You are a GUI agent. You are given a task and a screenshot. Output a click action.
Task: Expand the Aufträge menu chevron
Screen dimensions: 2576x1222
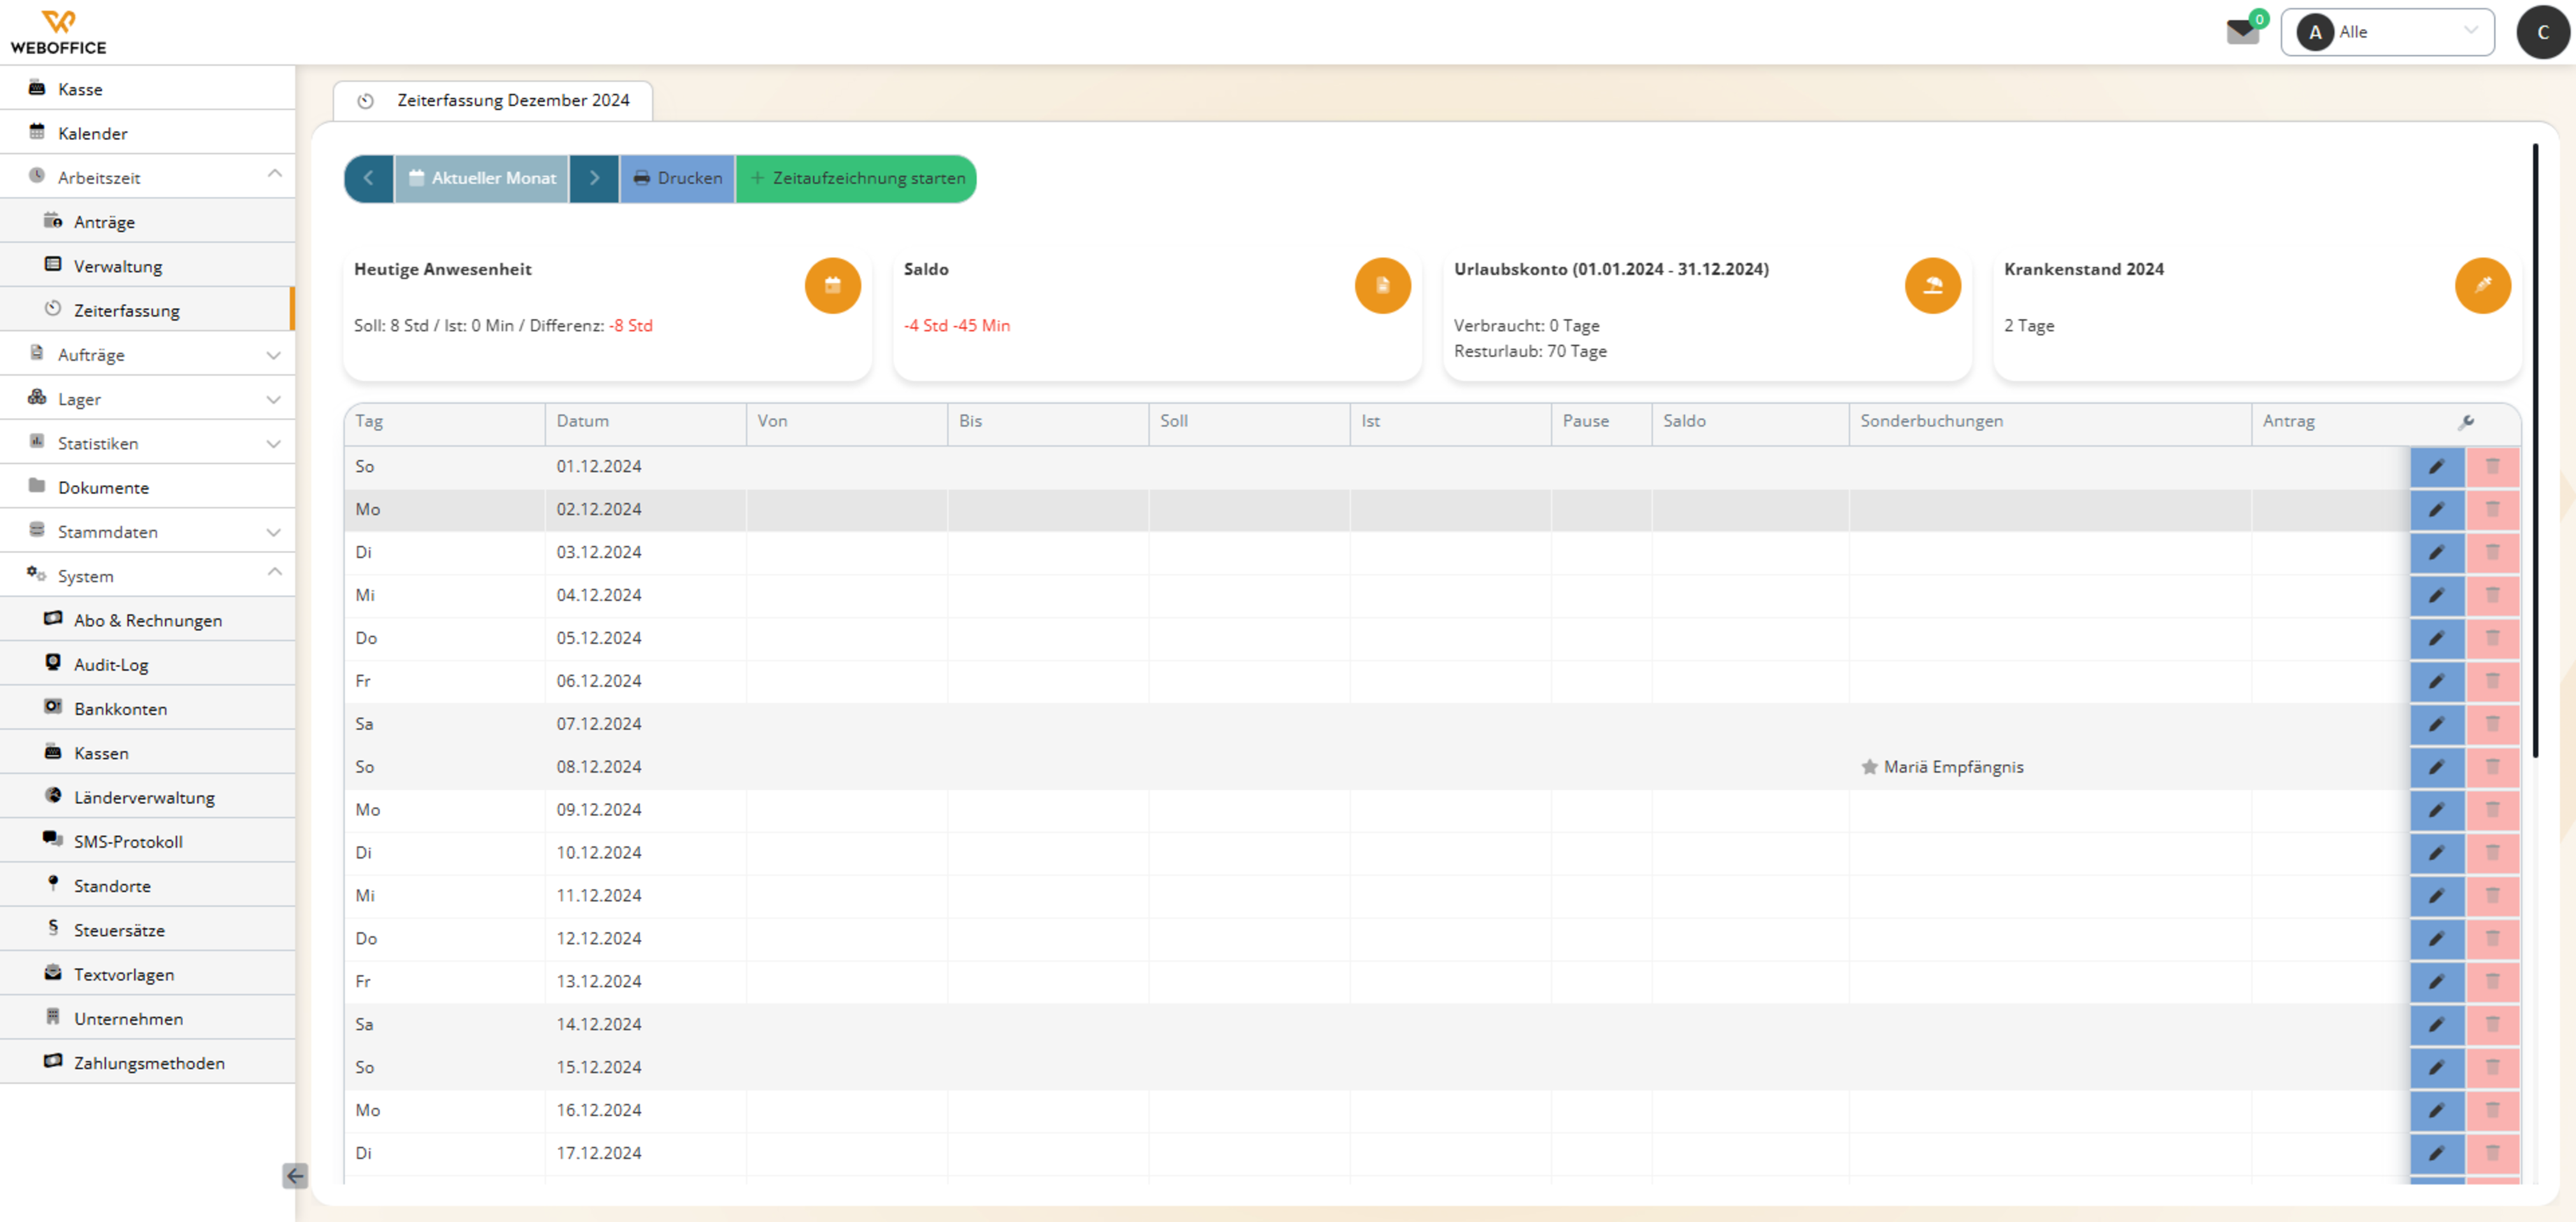tap(274, 355)
